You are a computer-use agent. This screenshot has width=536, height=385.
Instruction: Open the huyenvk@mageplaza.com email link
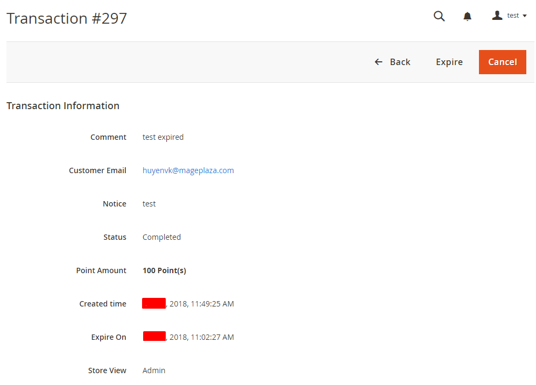tap(188, 170)
